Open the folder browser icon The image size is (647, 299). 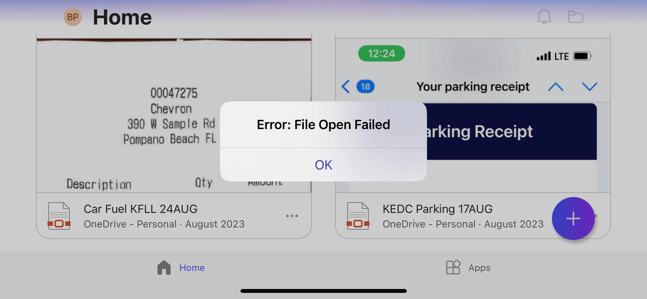pos(575,17)
